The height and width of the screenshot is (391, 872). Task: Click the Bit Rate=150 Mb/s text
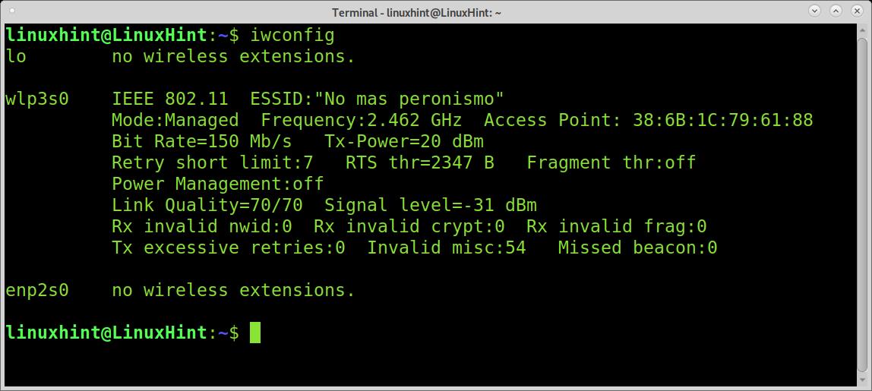click(201, 141)
